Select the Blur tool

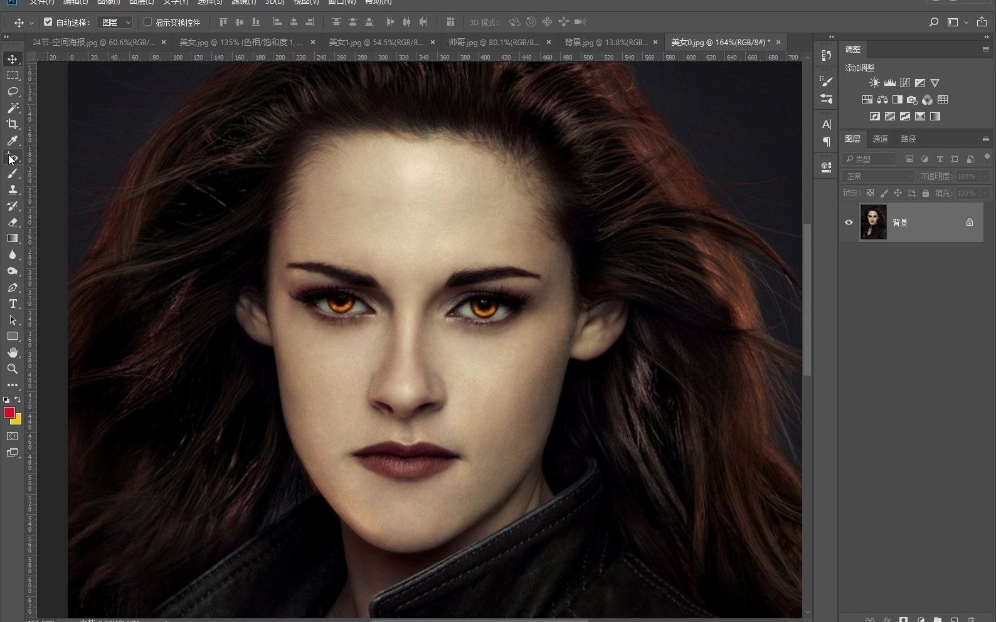(13, 255)
